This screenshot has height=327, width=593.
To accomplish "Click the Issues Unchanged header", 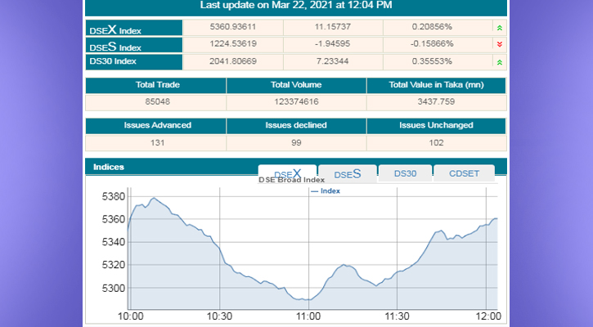I will pos(436,125).
